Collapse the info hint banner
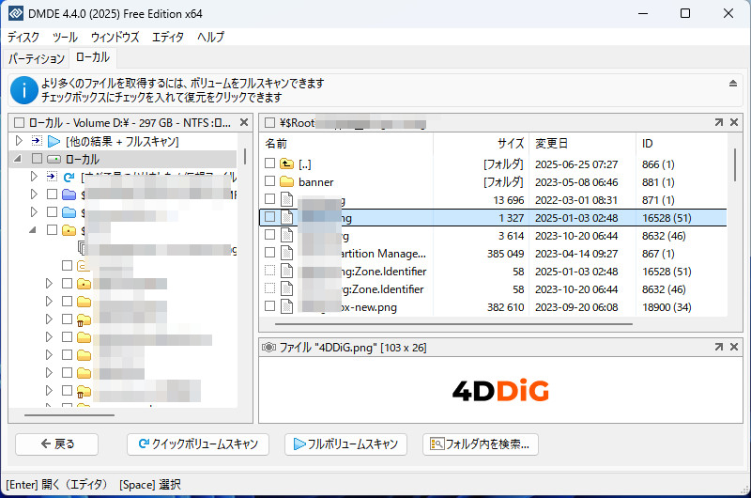The width and height of the screenshot is (751, 498). pos(733,84)
